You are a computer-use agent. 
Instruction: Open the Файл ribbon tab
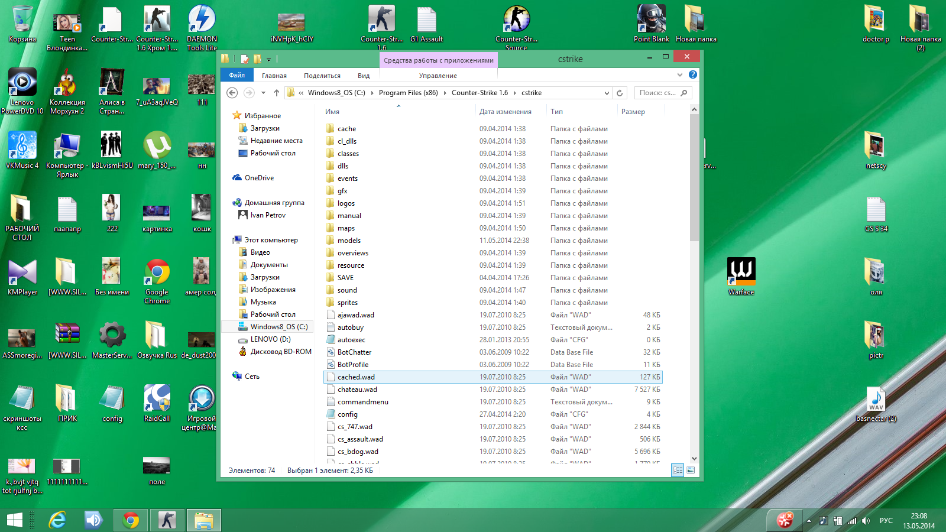[x=237, y=75]
